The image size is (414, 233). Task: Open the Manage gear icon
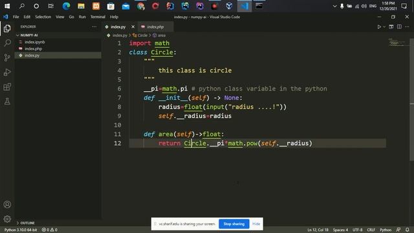click(x=7, y=219)
